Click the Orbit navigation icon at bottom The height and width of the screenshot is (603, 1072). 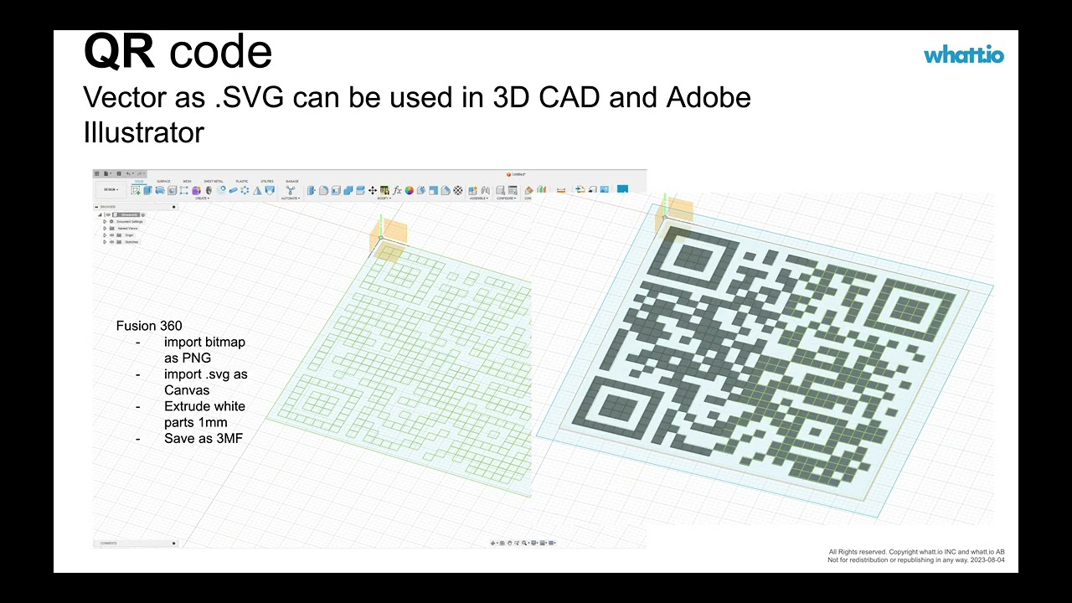pyautogui.click(x=494, y=543)
